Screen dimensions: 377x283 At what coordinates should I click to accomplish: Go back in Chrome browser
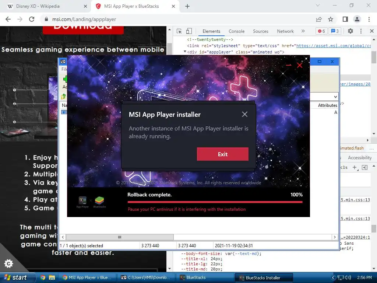(x=8, y=19)
